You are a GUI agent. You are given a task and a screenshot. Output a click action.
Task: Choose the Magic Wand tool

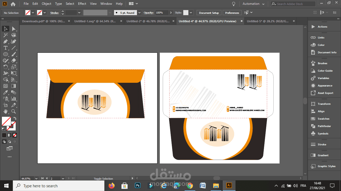click(5, 35)
